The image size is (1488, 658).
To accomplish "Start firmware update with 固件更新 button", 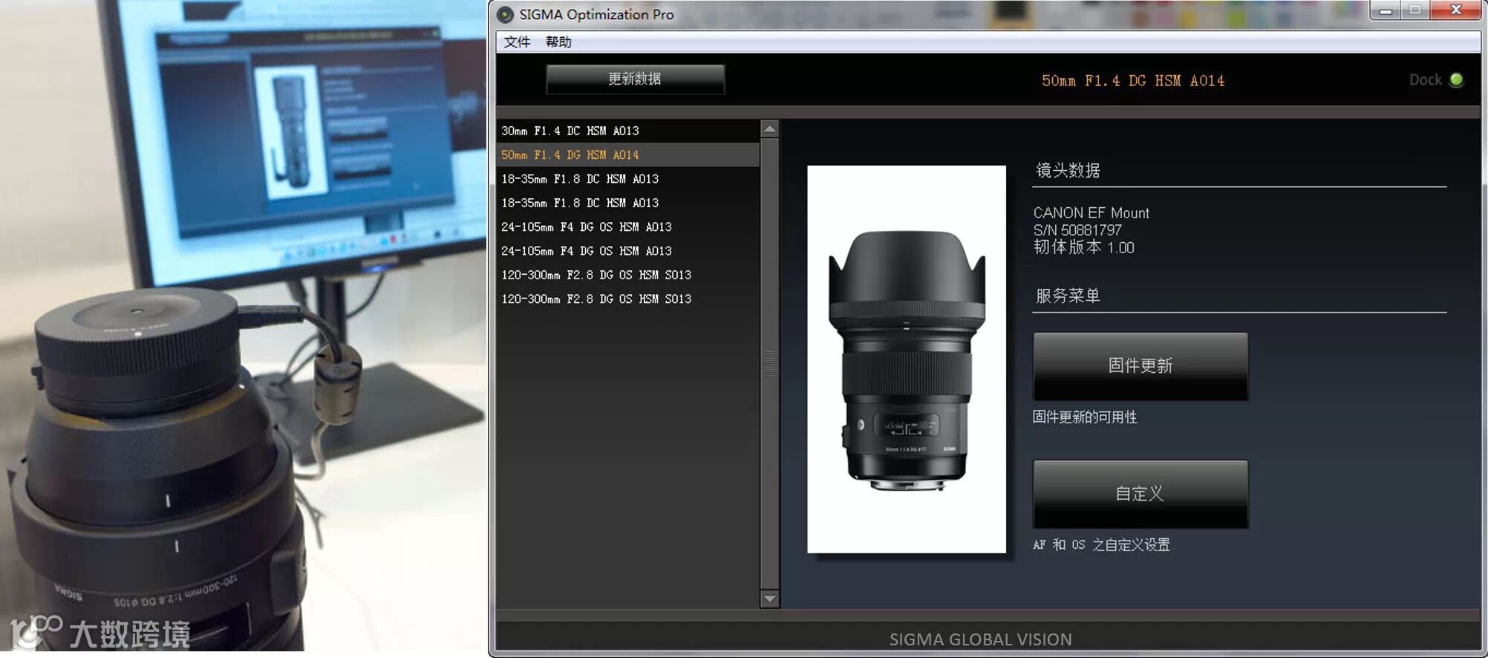I will pos(1141,366).
